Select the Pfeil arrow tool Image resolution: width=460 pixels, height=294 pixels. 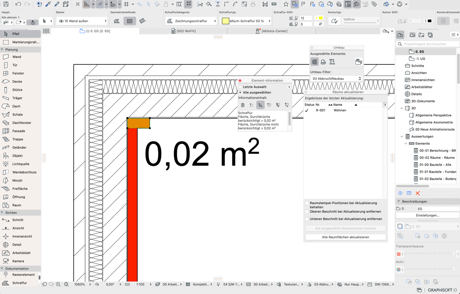20,34
